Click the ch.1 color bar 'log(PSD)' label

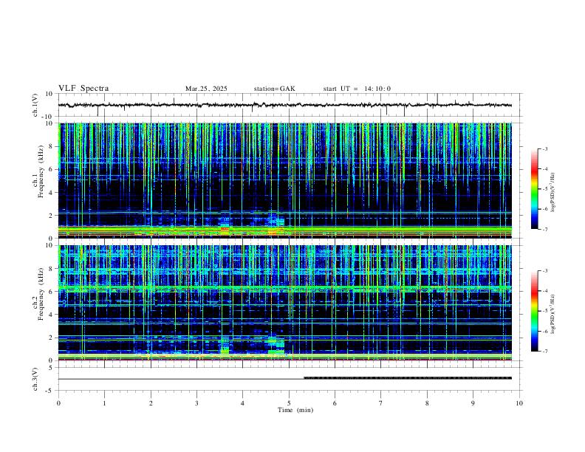coord(553,192)
